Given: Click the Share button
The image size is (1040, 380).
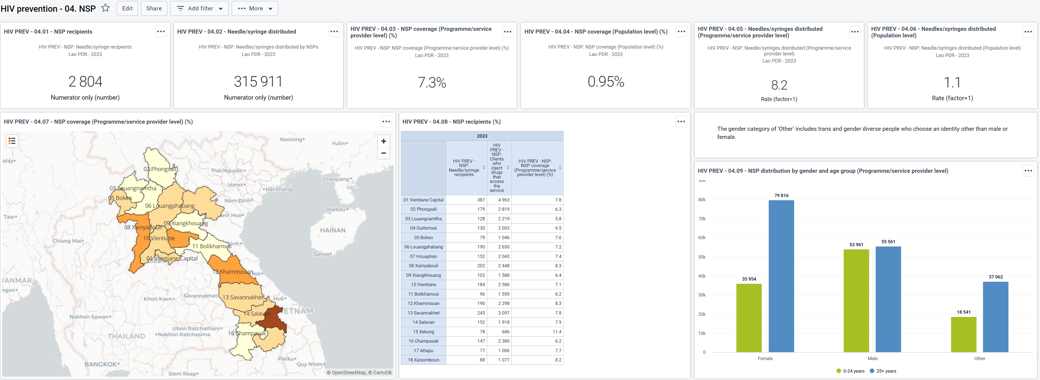Looking at the screenshot, I should (154, 8).
